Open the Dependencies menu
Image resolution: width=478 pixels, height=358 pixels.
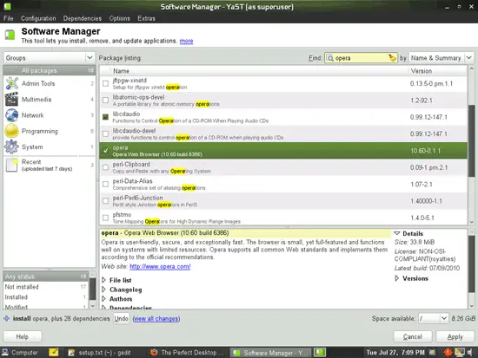tap(83, 18)
